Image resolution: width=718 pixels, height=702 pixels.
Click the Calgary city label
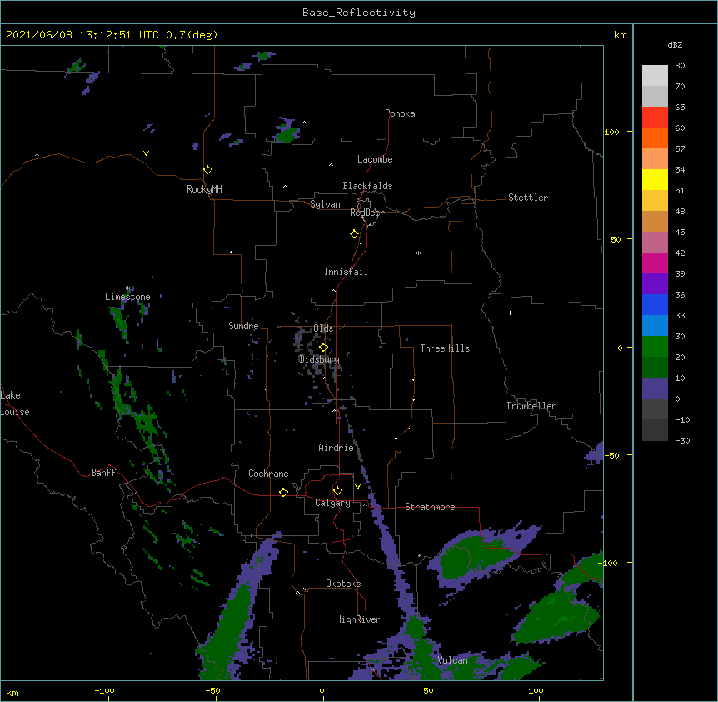click(332, 503)
